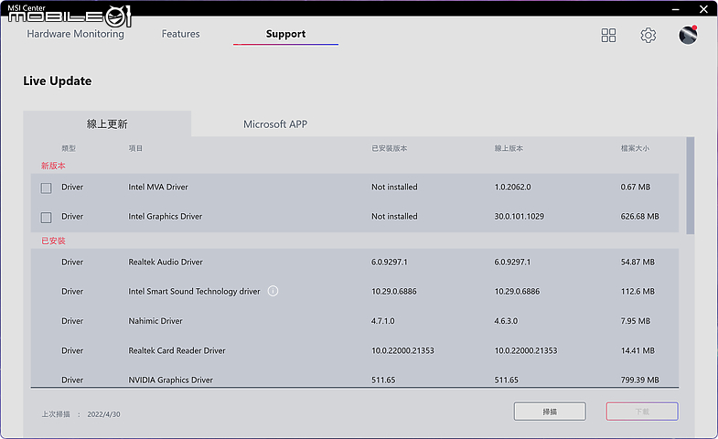Image resolution: width=718 pixels, height=439 pixels.
Task: Click the 新版本 section label
Action: pyautogui.click(x=53, y=166)
